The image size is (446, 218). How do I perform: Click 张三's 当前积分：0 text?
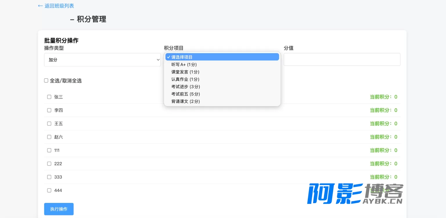pos(384,97)
